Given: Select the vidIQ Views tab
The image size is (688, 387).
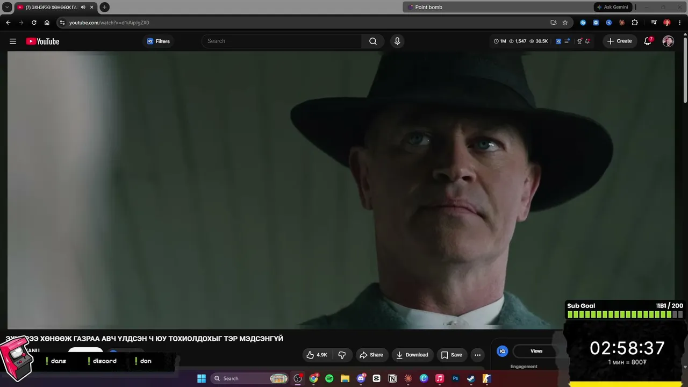Looking at the screenshot, I should click(536, 351).
